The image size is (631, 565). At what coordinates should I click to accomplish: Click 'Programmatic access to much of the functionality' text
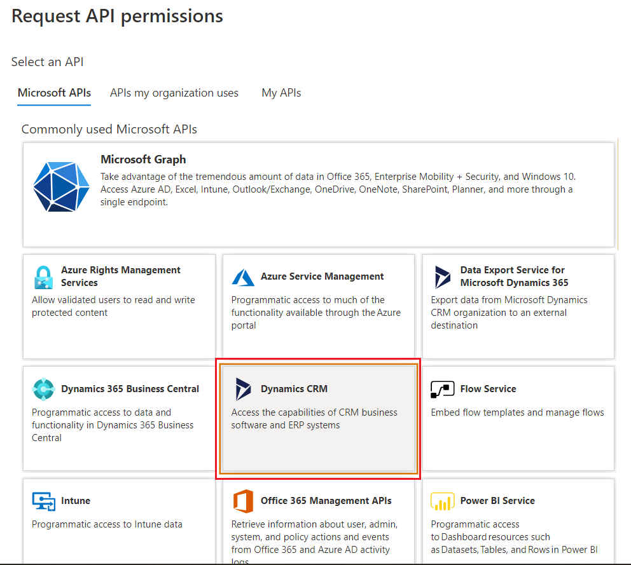[316, 313]
